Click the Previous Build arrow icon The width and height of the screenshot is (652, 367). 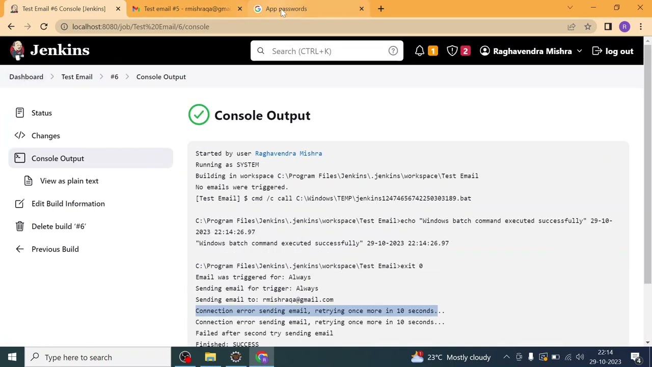pos(20,249)
